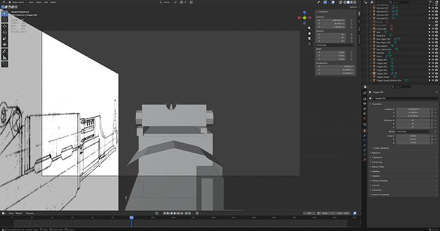440x231 pixels.
Task: Open rotation Mode XYZ Euler dropdown
Action: tap(413, 131)
